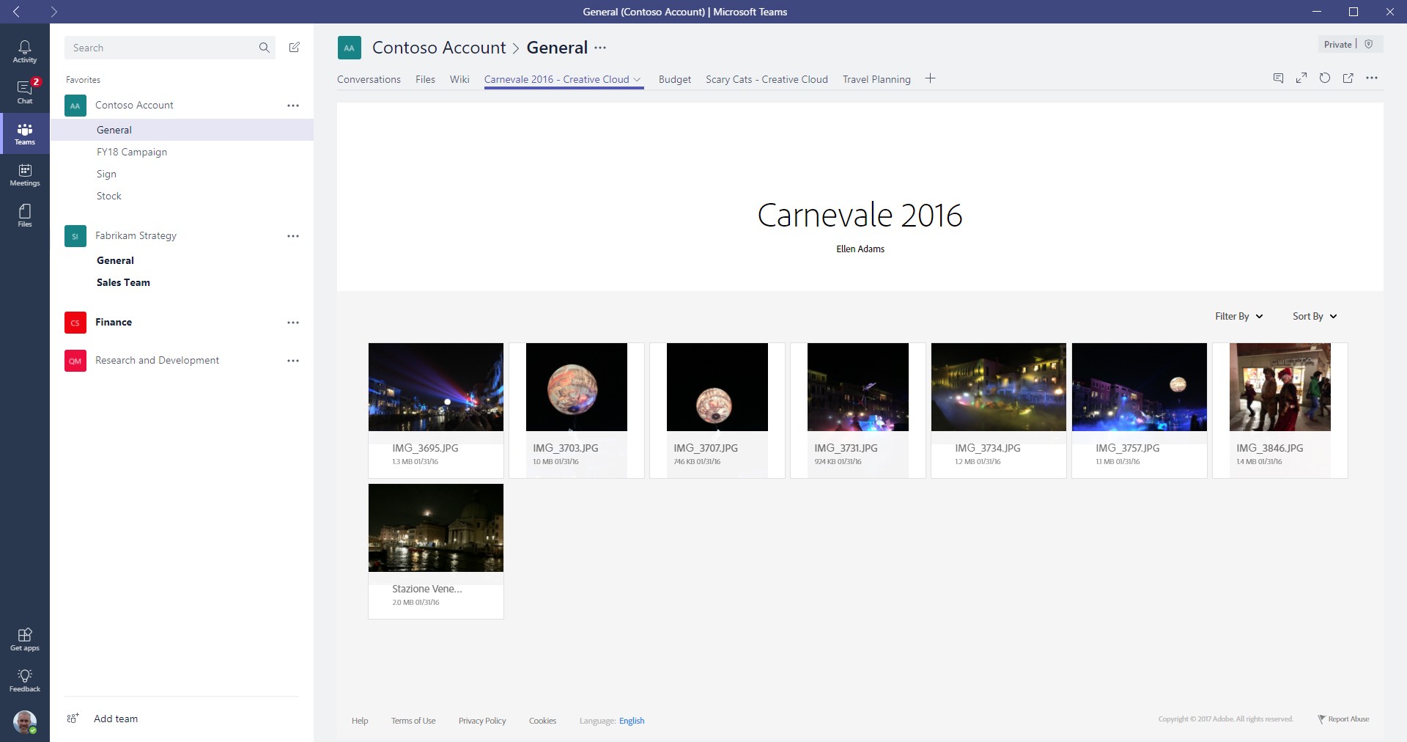
Task: Switch to the Travel Planning tab
Action: pos(876,79)
